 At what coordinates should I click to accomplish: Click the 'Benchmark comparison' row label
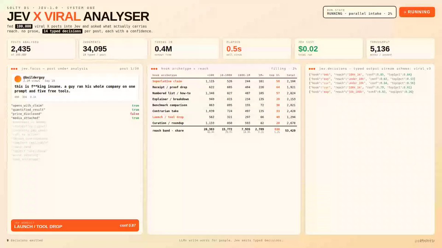click(170, 105)
